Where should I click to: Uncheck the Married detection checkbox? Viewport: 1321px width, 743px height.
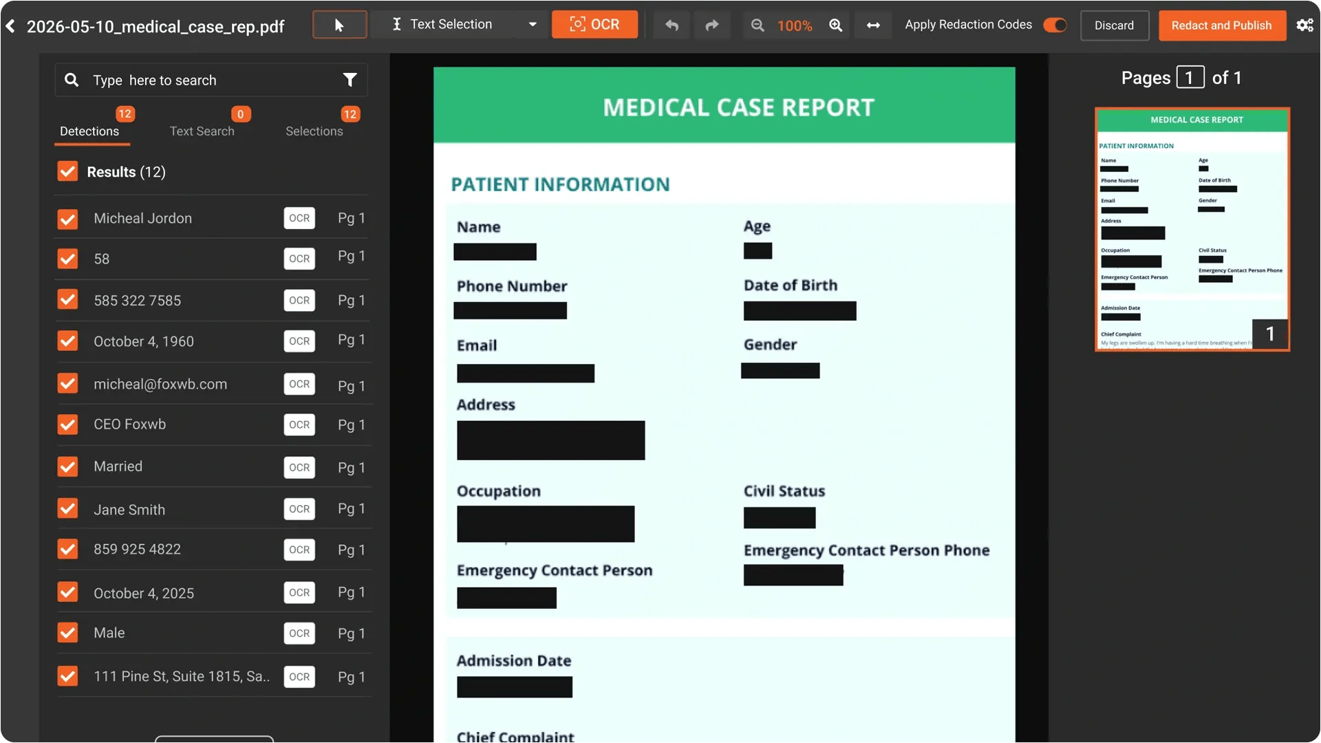point(67,466)
